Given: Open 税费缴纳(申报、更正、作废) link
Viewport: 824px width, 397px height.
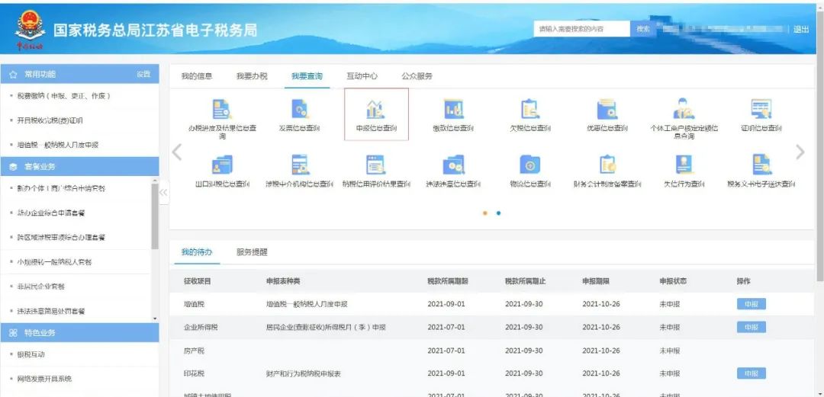Looking at the screenshot, I should point(63,96).
